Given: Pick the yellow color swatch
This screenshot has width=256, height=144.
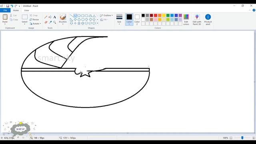Looking at the screenshot, I should [x=164, y=15].
